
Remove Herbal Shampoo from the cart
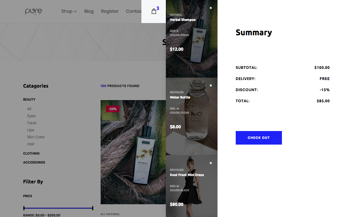tap(211, 8)
